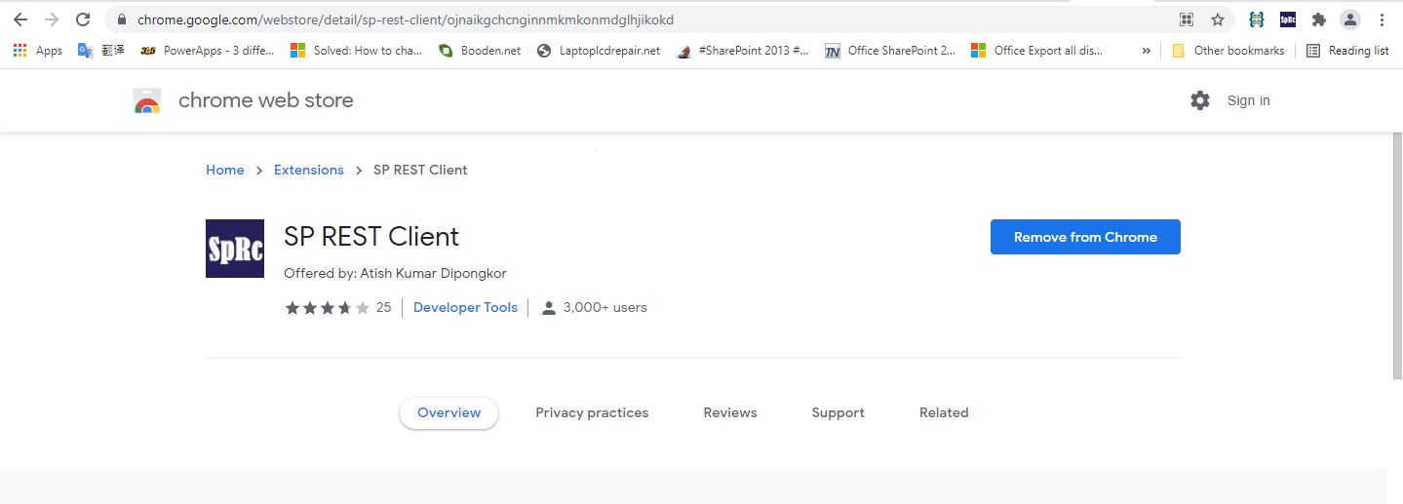The width and height of the screenshot is (1403, 504).
Task: Open the 'Office Export all dis...' bookmark
Action: [x=1037, y=51]
